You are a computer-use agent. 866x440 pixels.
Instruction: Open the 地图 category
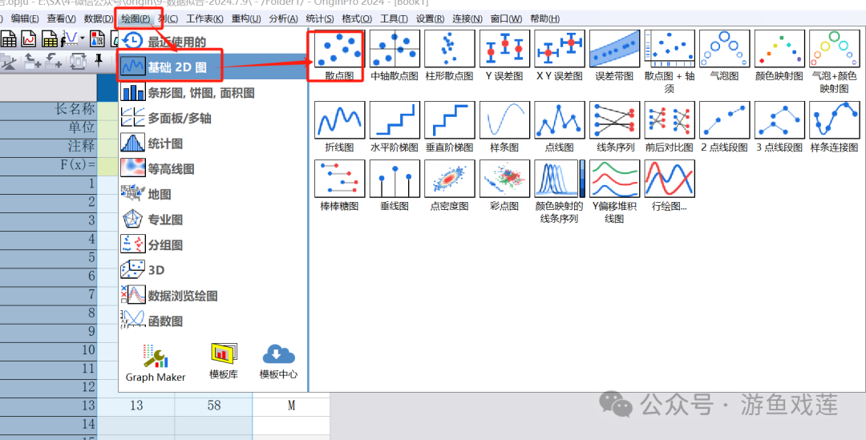[212, 194]
